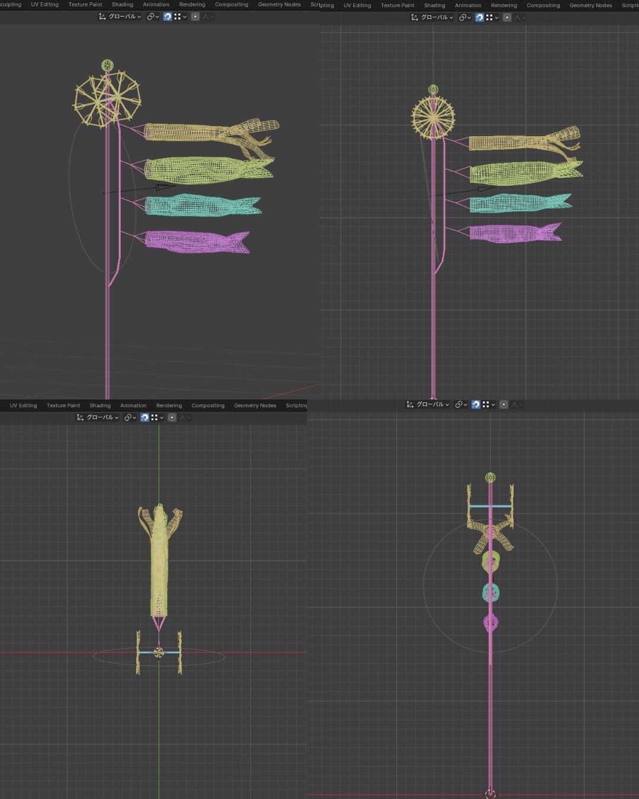The width and height of the screenshot is (639, 799).
Task: Select the magenta ring in head-on circle view
Action: [490, 622]
